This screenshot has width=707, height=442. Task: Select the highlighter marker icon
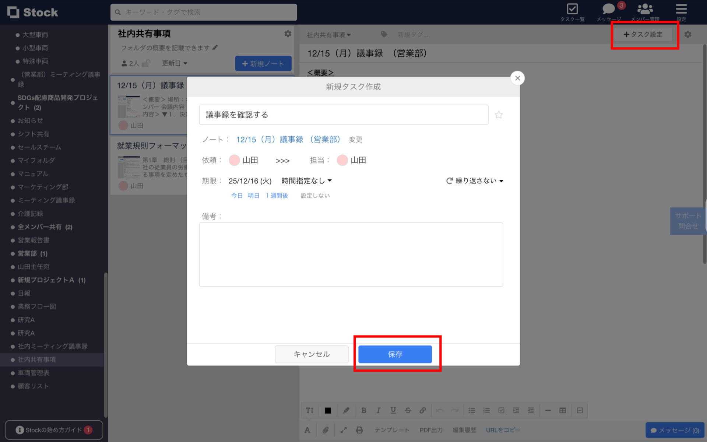pyautogui.click(x=346, y=410)
